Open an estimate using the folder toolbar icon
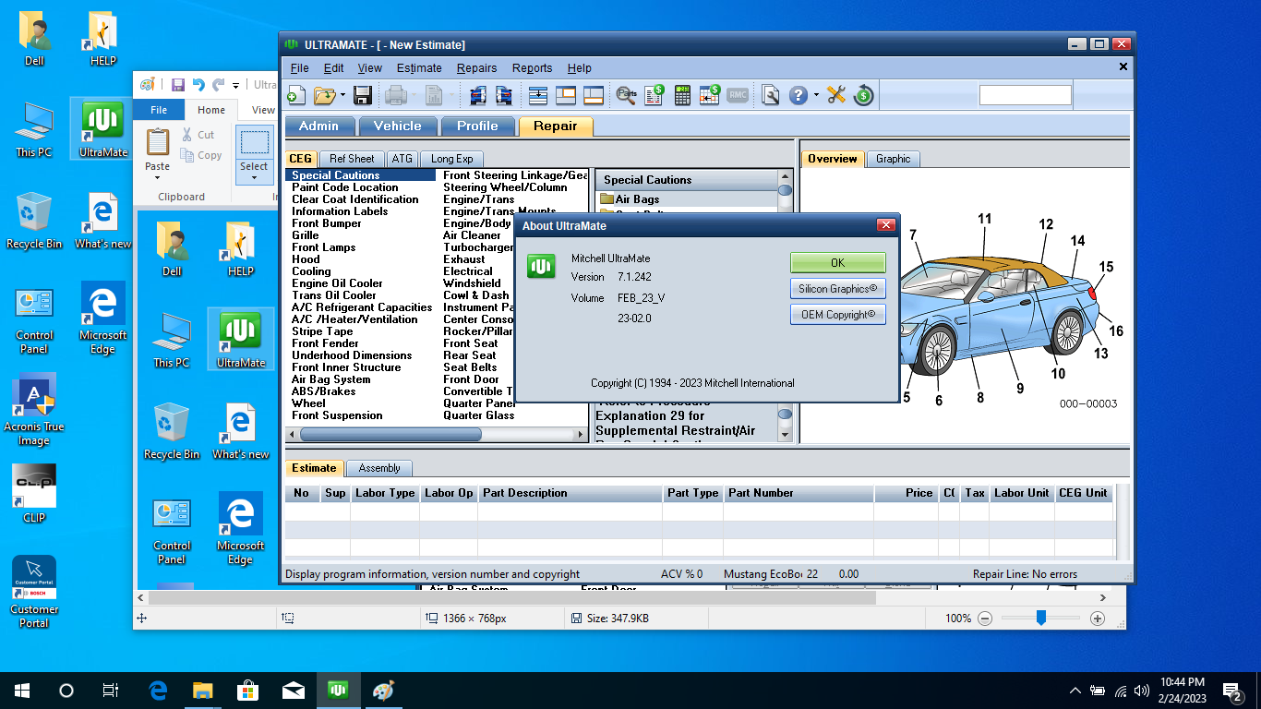The height and width of the screenshot is (709, 1261). 324,95
